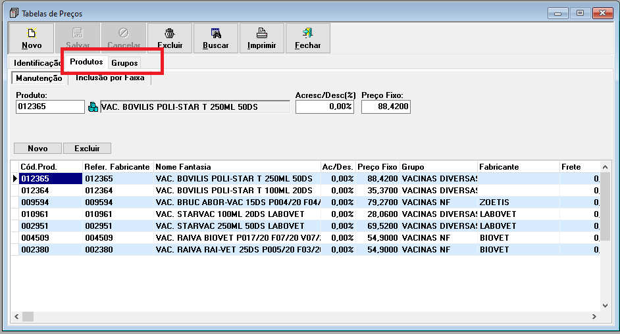Click the Tabelas de Preços window icon
Screen dimensions: 620x334
click(14, 13)
